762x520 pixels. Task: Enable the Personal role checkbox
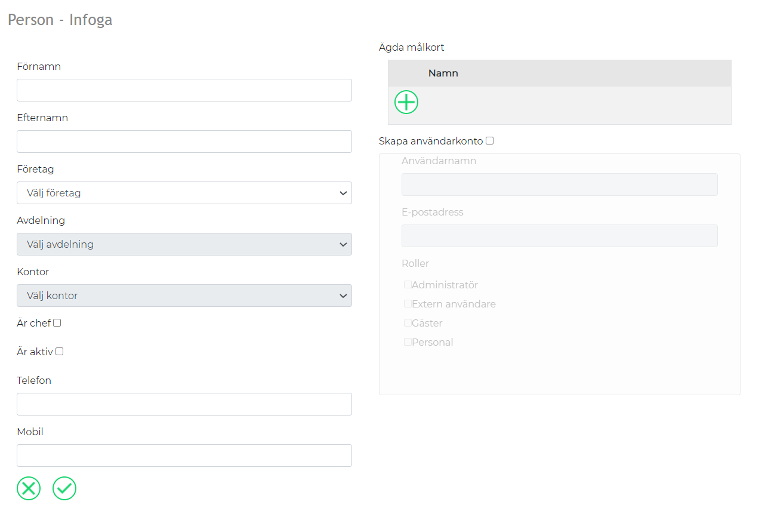[x=408, y=342]
